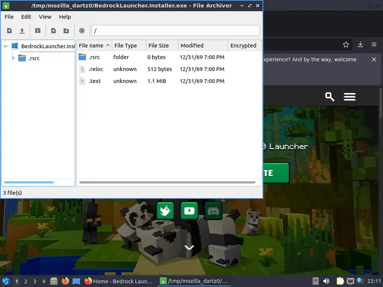Expand the .rsrc node in directory tree
The width and height of the screenshot is (383, 287).
click(x=13, y=58)
